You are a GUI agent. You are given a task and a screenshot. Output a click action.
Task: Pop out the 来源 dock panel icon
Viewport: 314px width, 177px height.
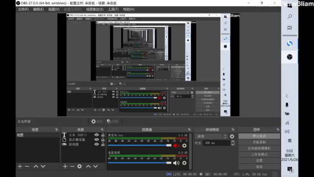click(102, 130)
